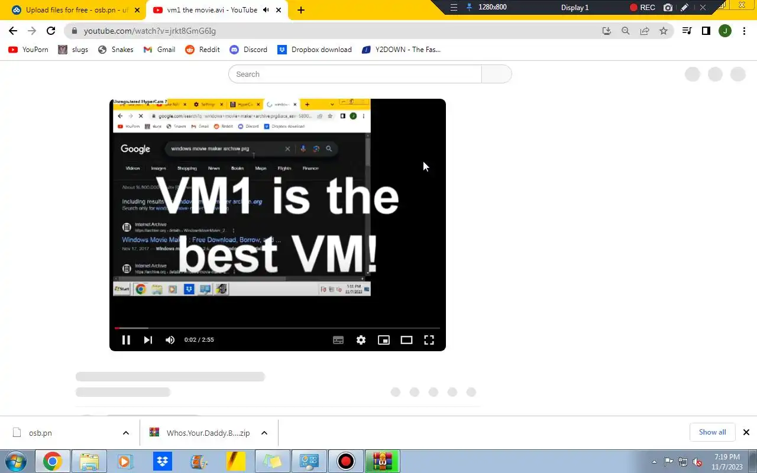The width and height of the screenshot is (757, 473).
Task: Share this page icon
Action: pyautogui.click(x=645, y=31)
